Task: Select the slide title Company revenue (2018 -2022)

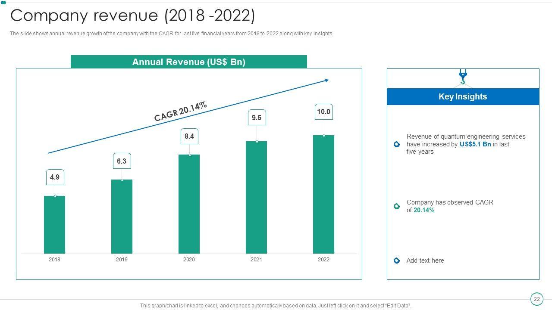Action: point(132,15)
